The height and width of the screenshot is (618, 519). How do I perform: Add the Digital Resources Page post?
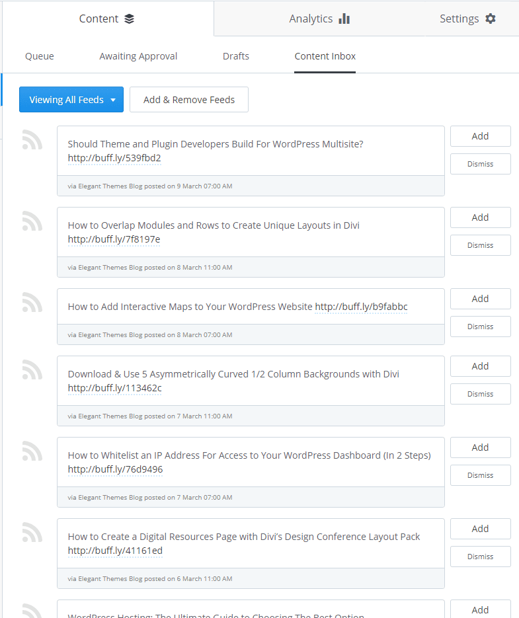tap(480, 529)
